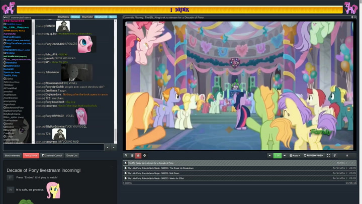Toggle Chat Icons option

[x=63, y=17]
